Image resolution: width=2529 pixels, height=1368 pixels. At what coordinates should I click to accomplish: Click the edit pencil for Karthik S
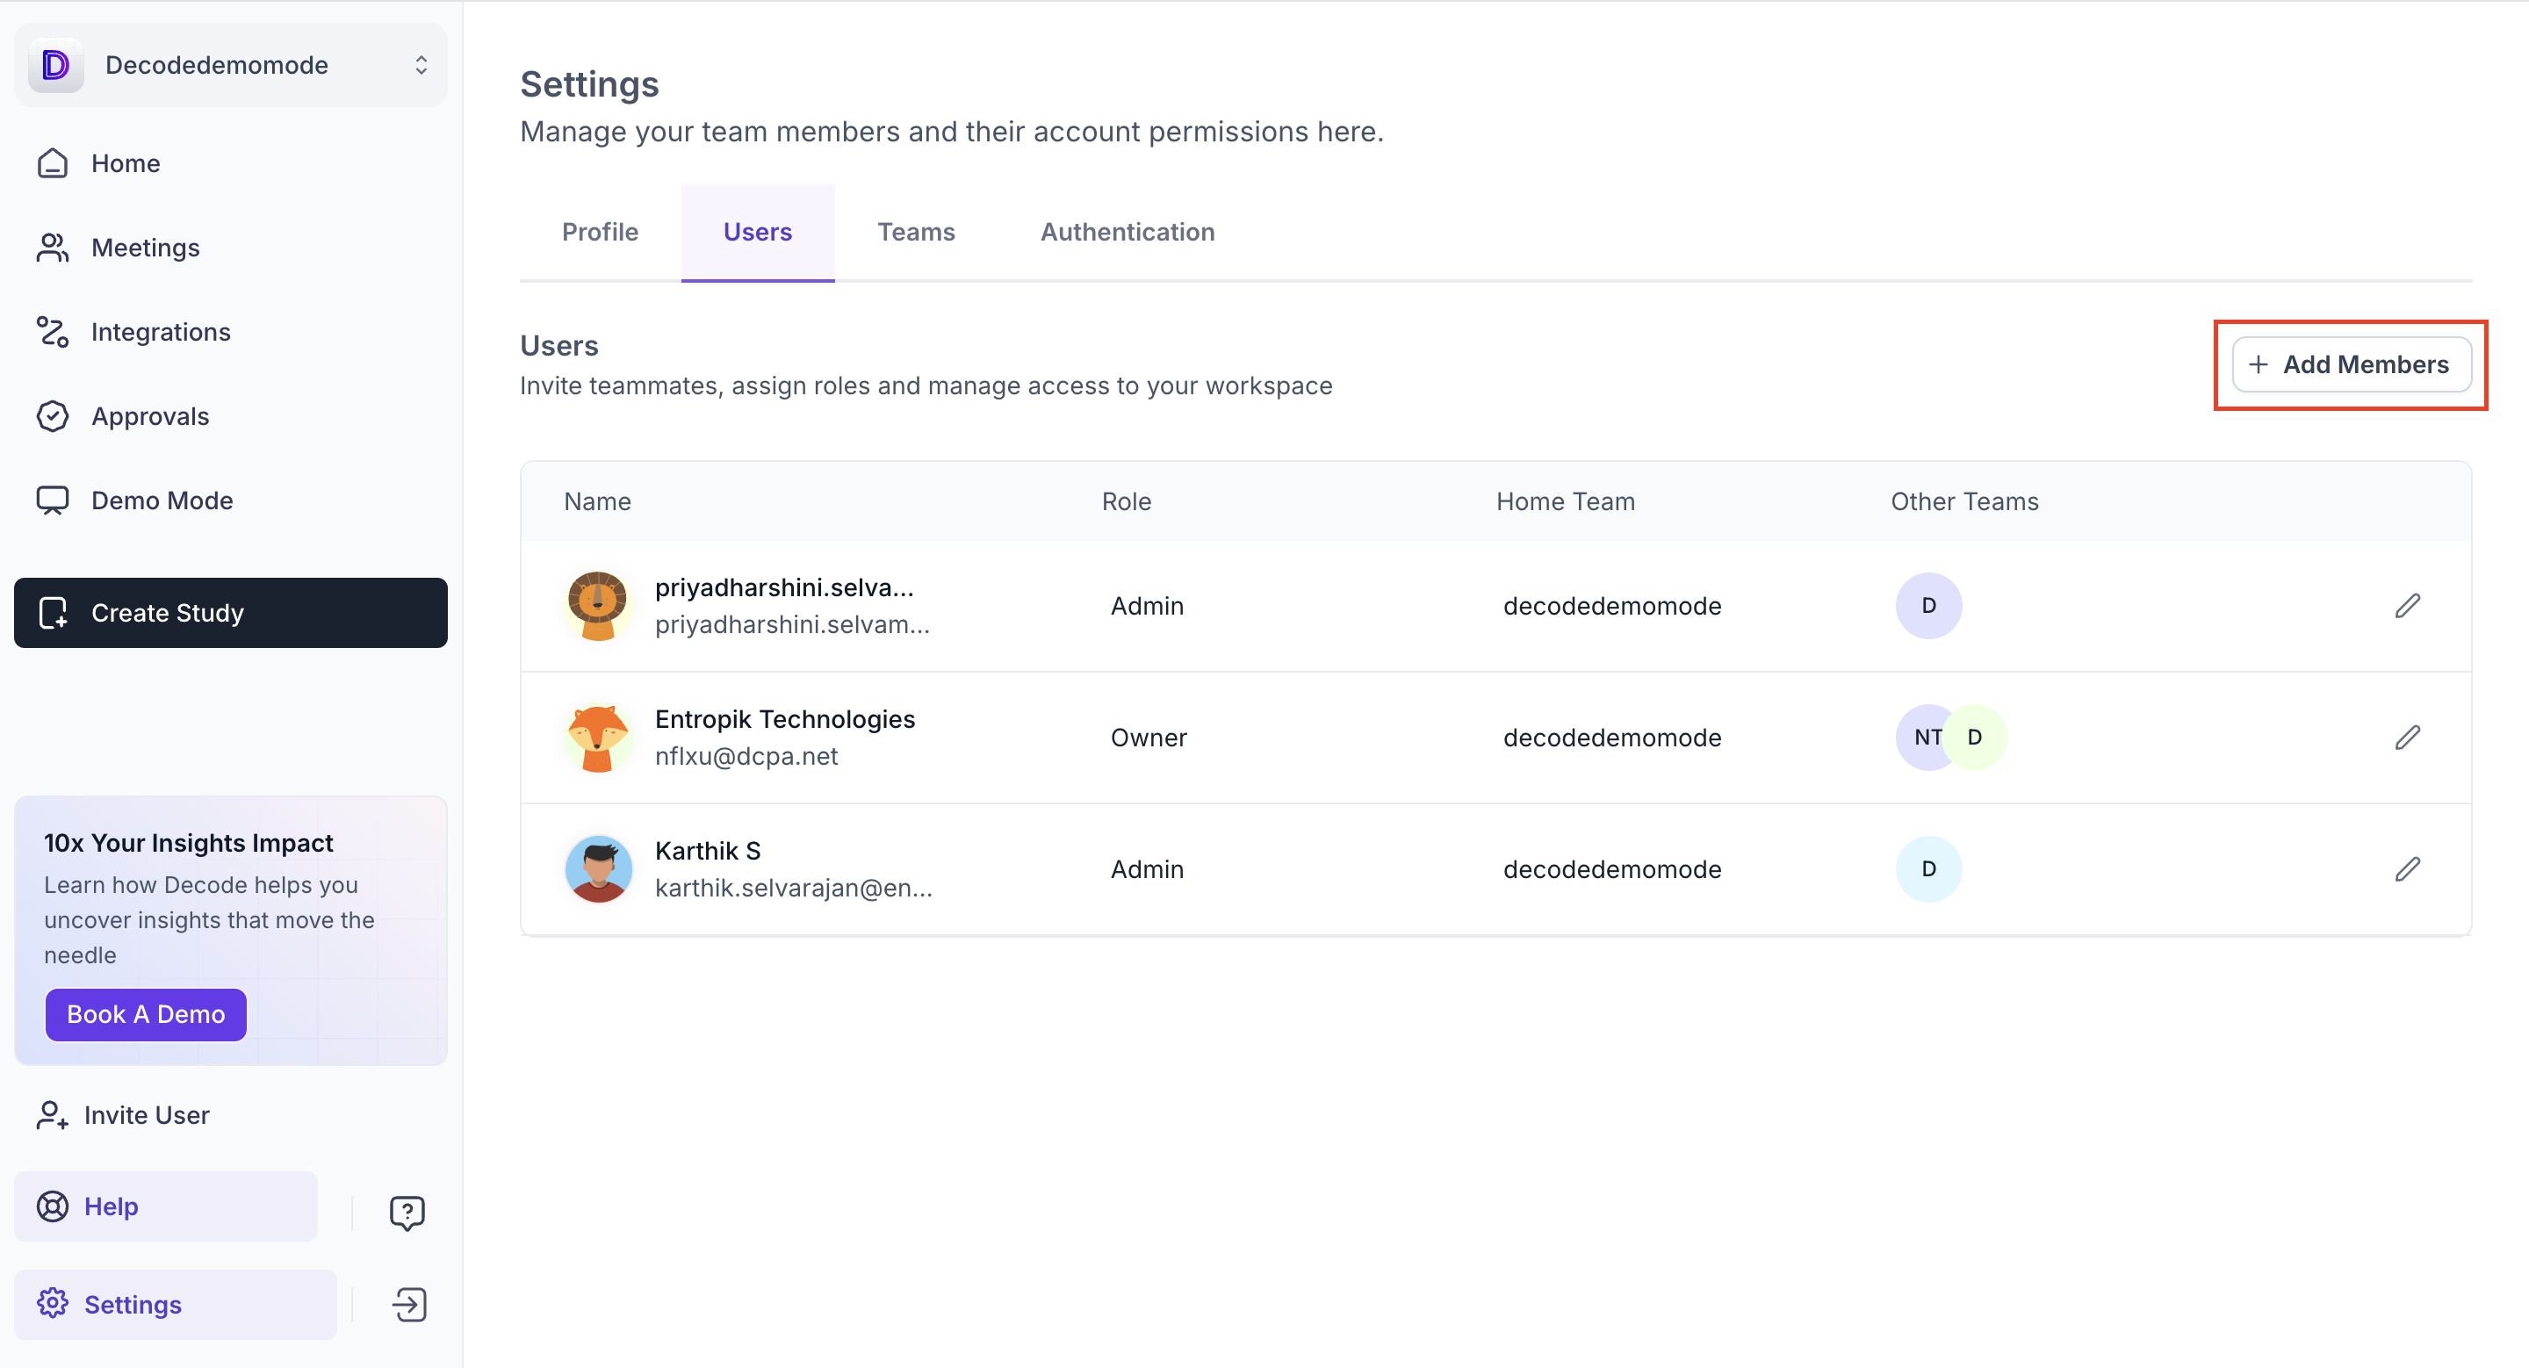pyautogui.click(x=2406, y=868)
